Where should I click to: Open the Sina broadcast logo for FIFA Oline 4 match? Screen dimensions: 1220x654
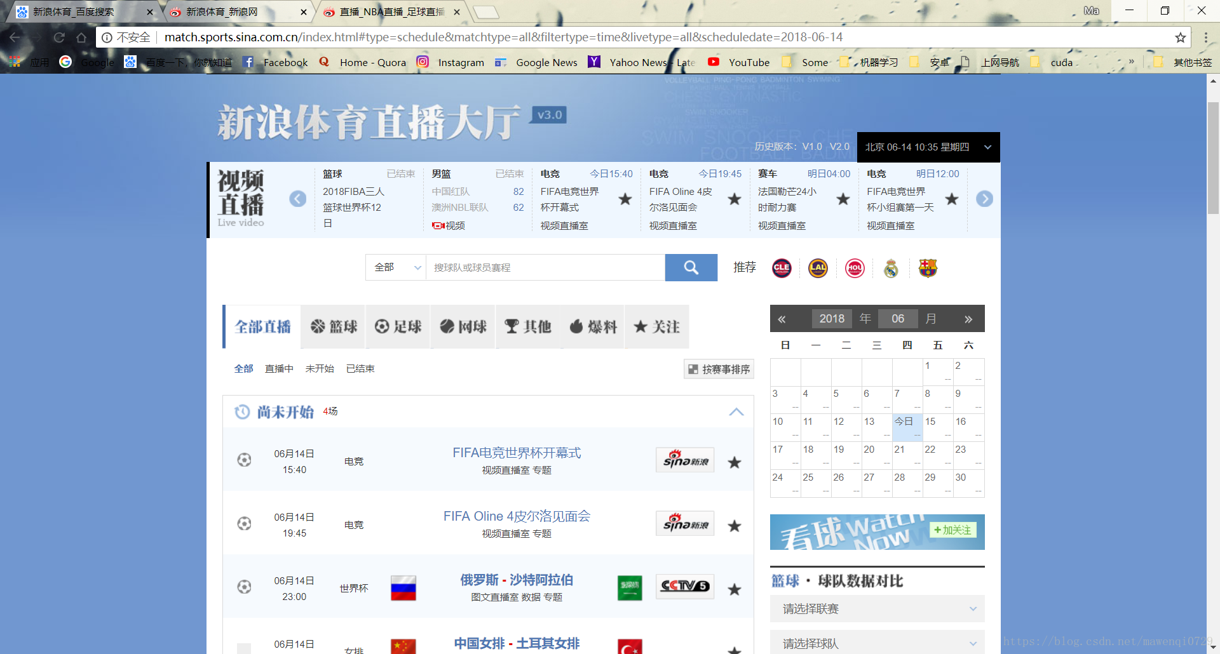click(685, 523)
